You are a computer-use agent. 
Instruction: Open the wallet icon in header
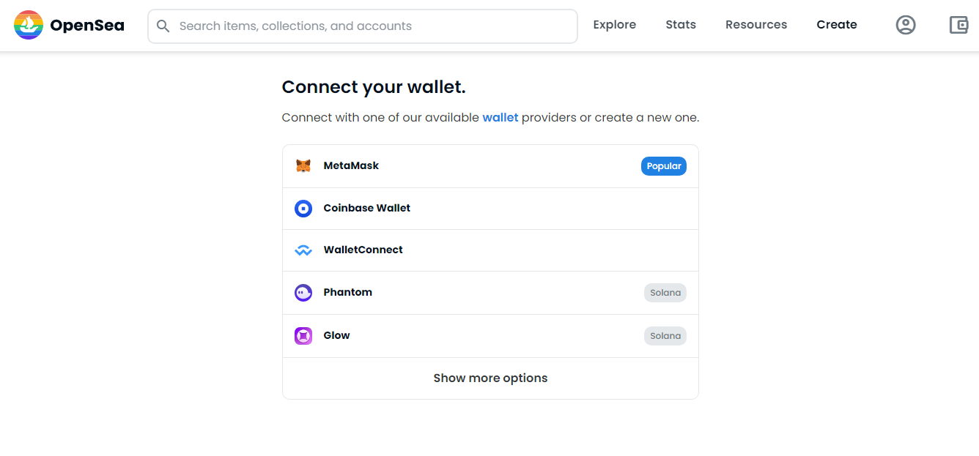(958, 25)
